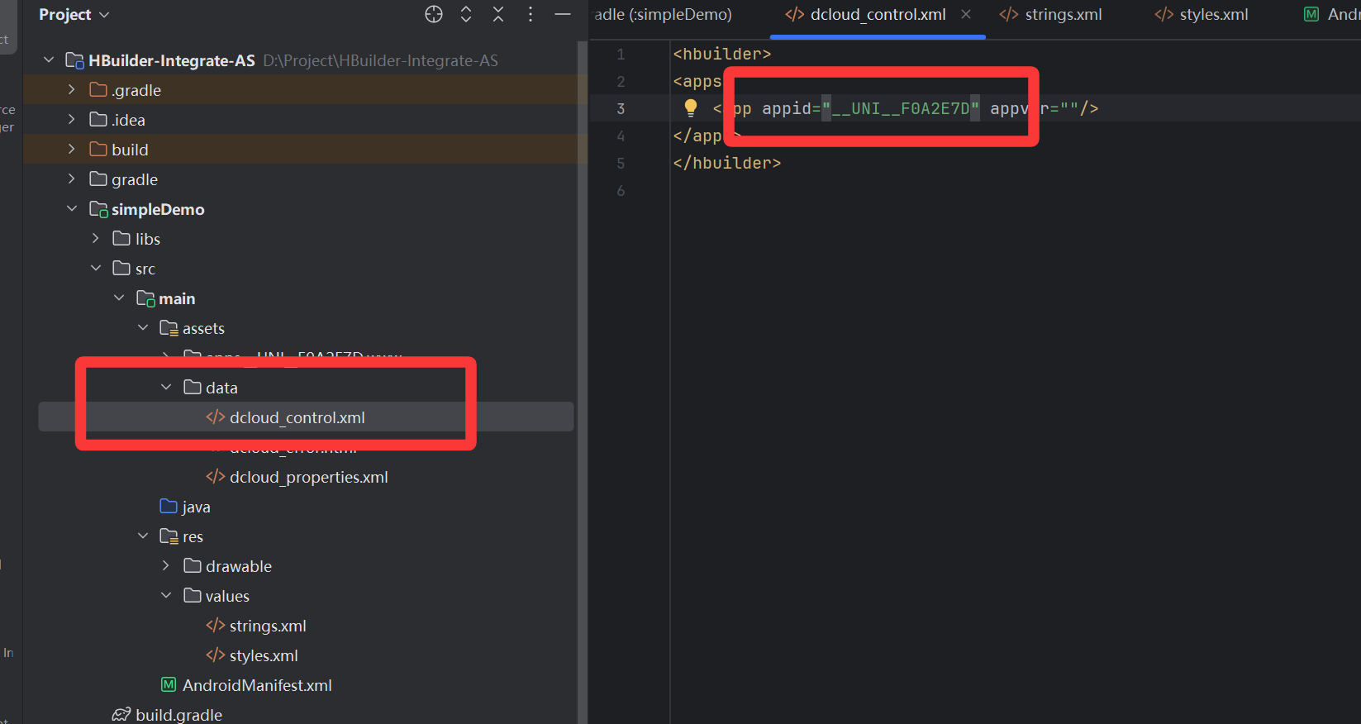
Task: Click the yellow lightbulb quick-fix icon
Action: [691, 107]
